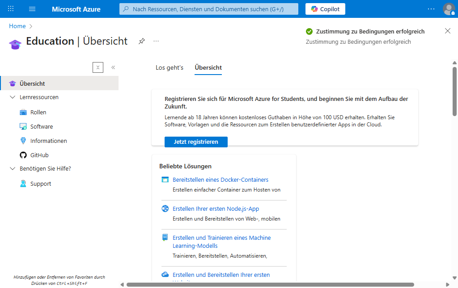Dismiss the Zustimmung notification
The height and width of the screenshot is (288, 458).
[447, 31]
